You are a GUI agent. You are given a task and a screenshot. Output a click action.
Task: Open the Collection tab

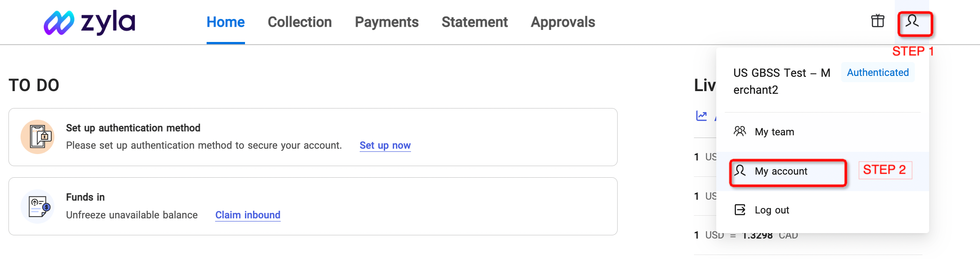click(299, 22)
